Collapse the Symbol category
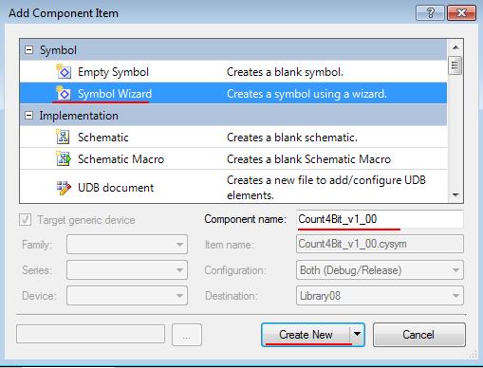The image size is (483, 368). coord(28,50)
